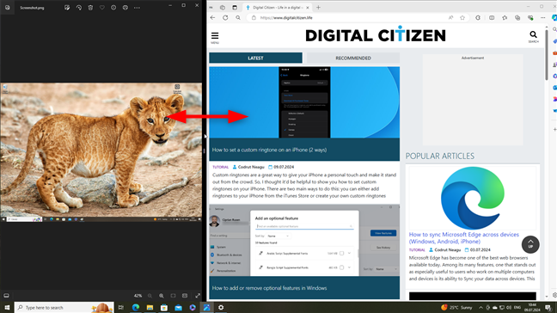Screen dimensions: 557x313
Task: Click the iPhone ringtone article thumbnail
Action: tap(304, 102)
